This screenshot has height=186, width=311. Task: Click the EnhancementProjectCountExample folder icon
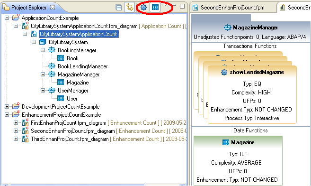(x=16, y=114)
